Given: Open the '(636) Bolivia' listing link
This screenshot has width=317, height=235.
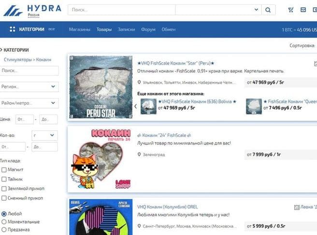Looking at the screenshot, I should click(197, 101).
